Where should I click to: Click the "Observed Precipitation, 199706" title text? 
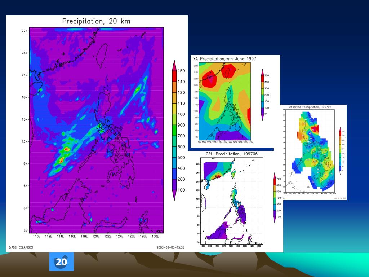[310, 107]
